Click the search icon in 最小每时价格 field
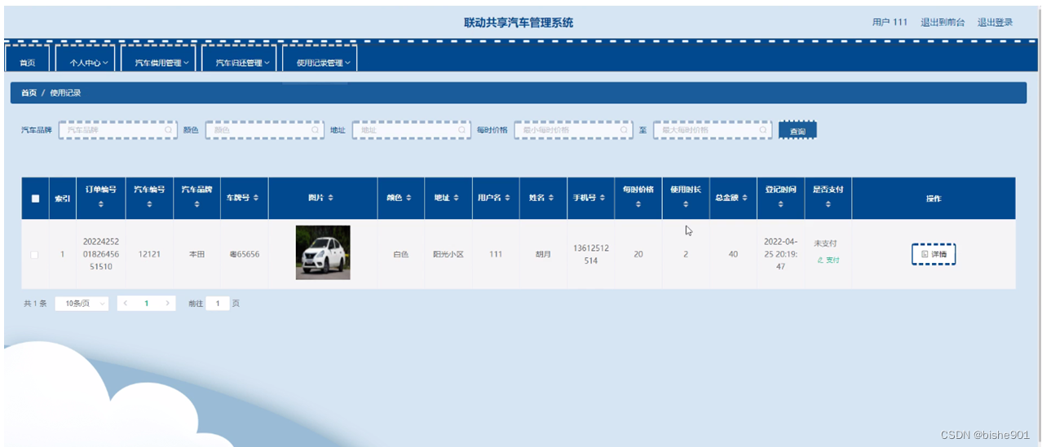 625,130
